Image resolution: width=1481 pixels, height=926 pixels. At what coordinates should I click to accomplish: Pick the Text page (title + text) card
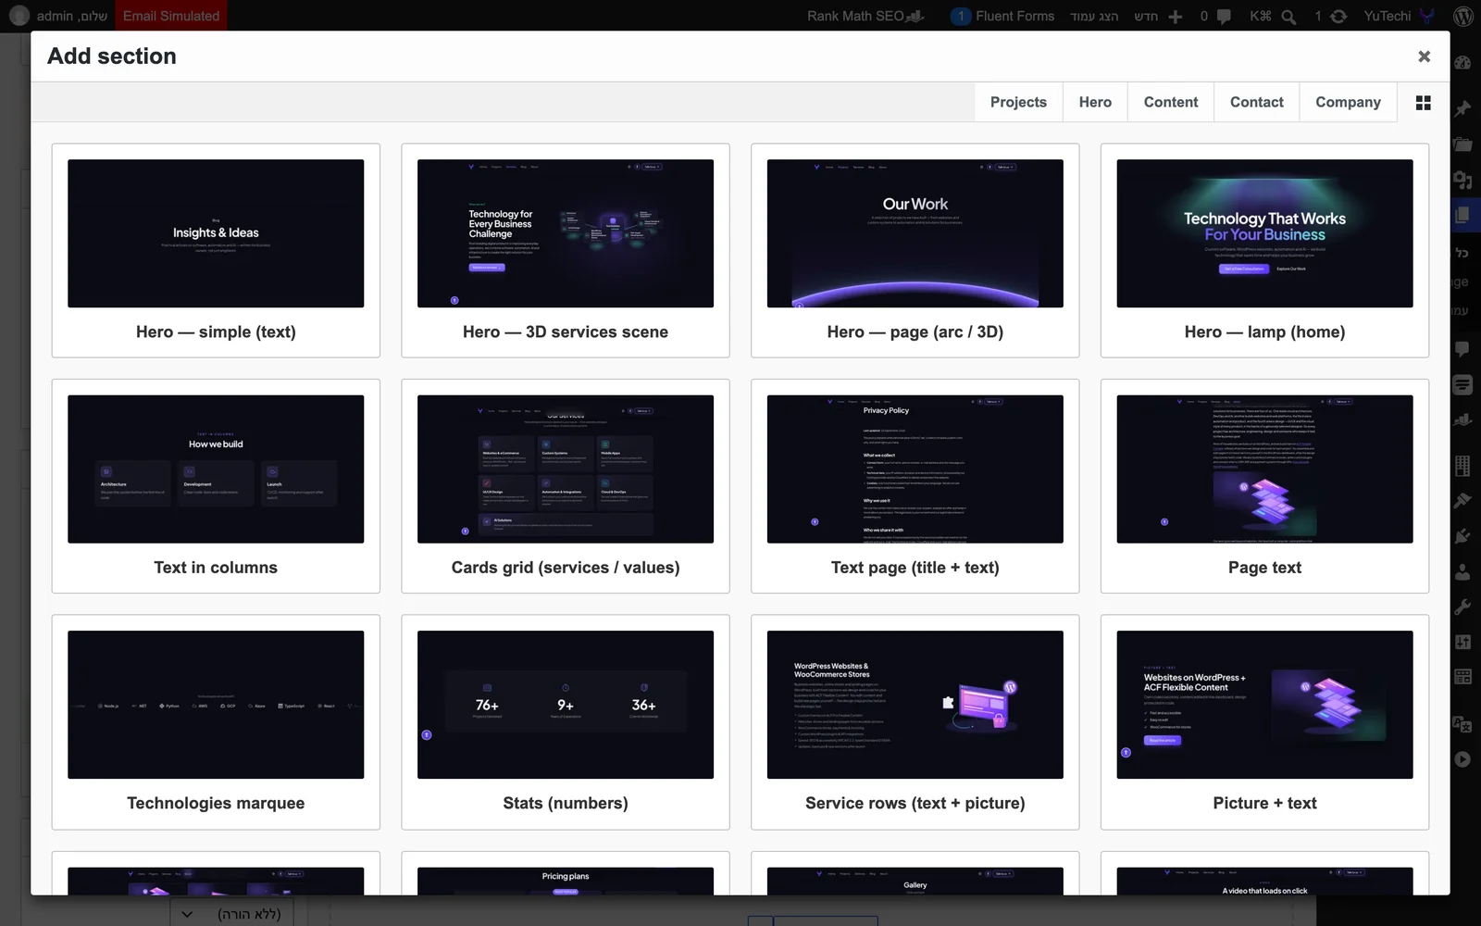pyautogui.click(x=915, y=486)
